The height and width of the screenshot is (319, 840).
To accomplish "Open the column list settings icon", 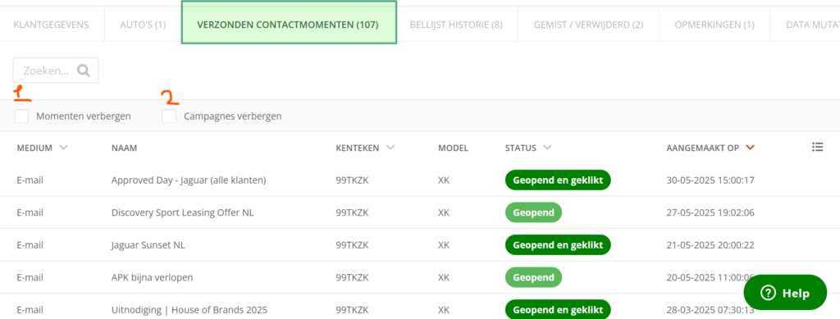I will [x=817, y=147].
